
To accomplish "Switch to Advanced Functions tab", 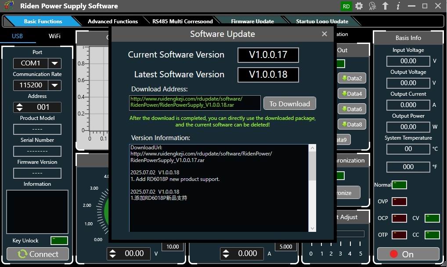I will pyautogui.click(x=112, y=21).
